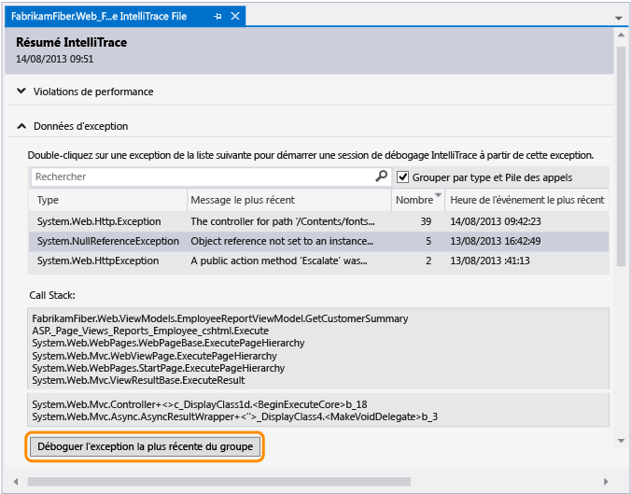Viewport: 631px width, 494px height.
Task: Click horizontal scrollbar left arrow
Action: pyautogui.click(x=15, y=482)
